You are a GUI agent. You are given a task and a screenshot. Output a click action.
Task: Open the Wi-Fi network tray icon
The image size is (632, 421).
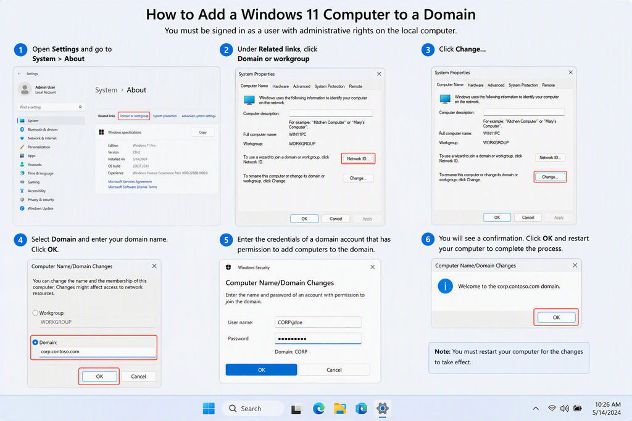click(x=552, y=408)
